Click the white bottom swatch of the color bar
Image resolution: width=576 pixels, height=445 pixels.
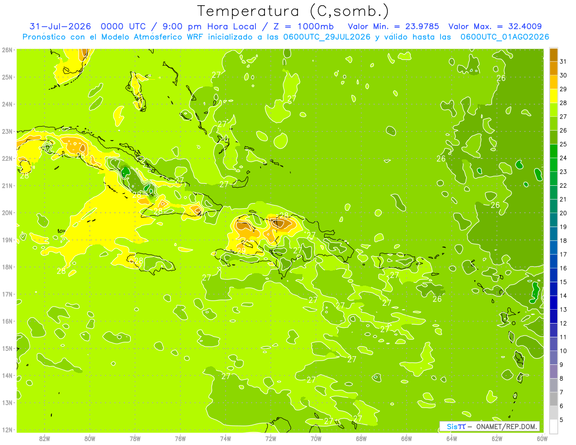(553, 426)
